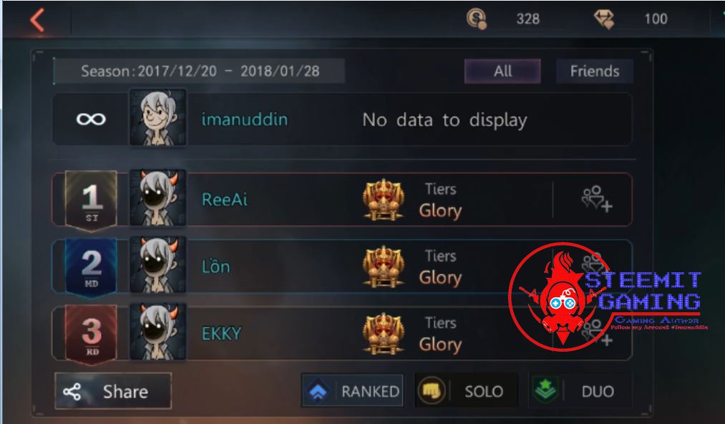Click the Share button
The width and height of the screenshot is (725, 424).
[x=113, y=391]
